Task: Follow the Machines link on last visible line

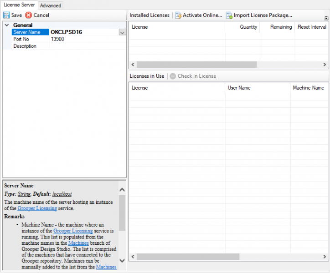Action: click(106, 267)
